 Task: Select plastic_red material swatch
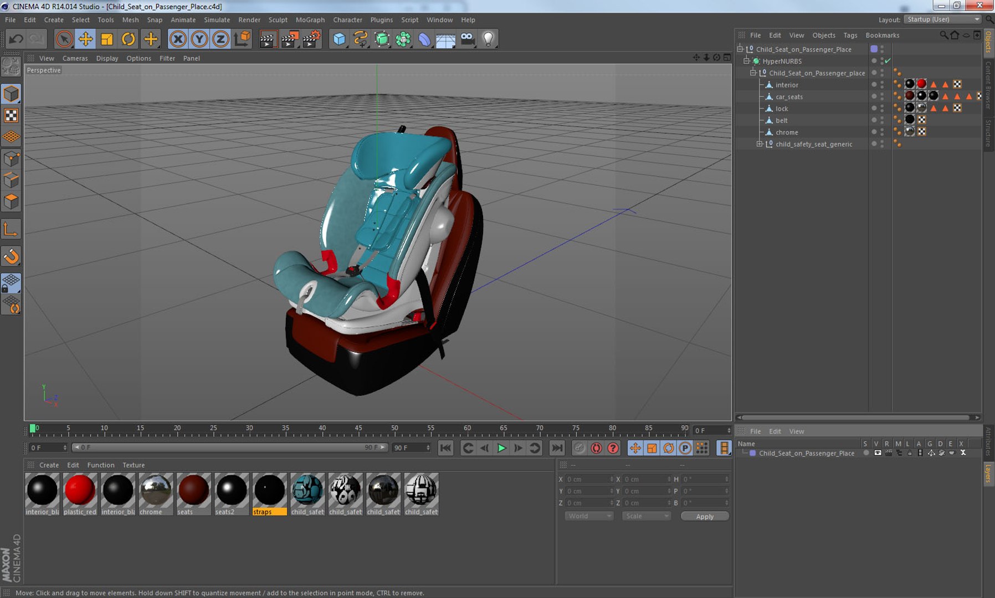[x=80, y=494]
